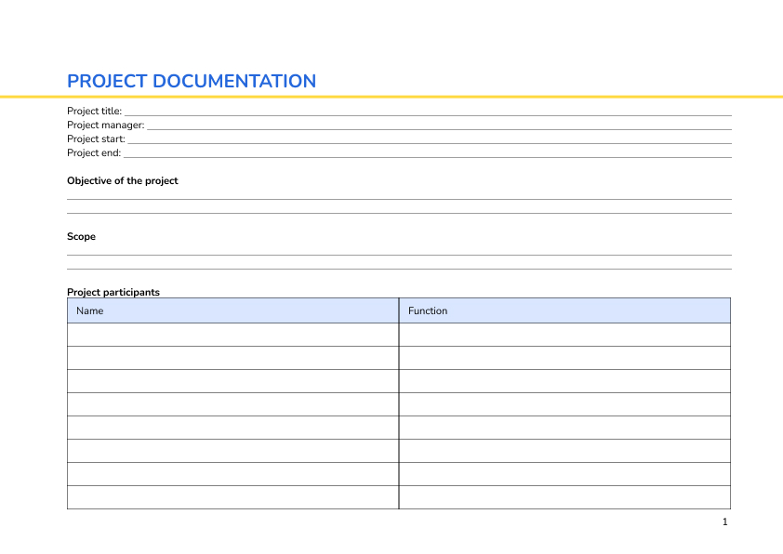This screenshot has width=783, height=554.
Task: Click the Function table header cell
Action: pyautogui.click(x=564, y=310)
